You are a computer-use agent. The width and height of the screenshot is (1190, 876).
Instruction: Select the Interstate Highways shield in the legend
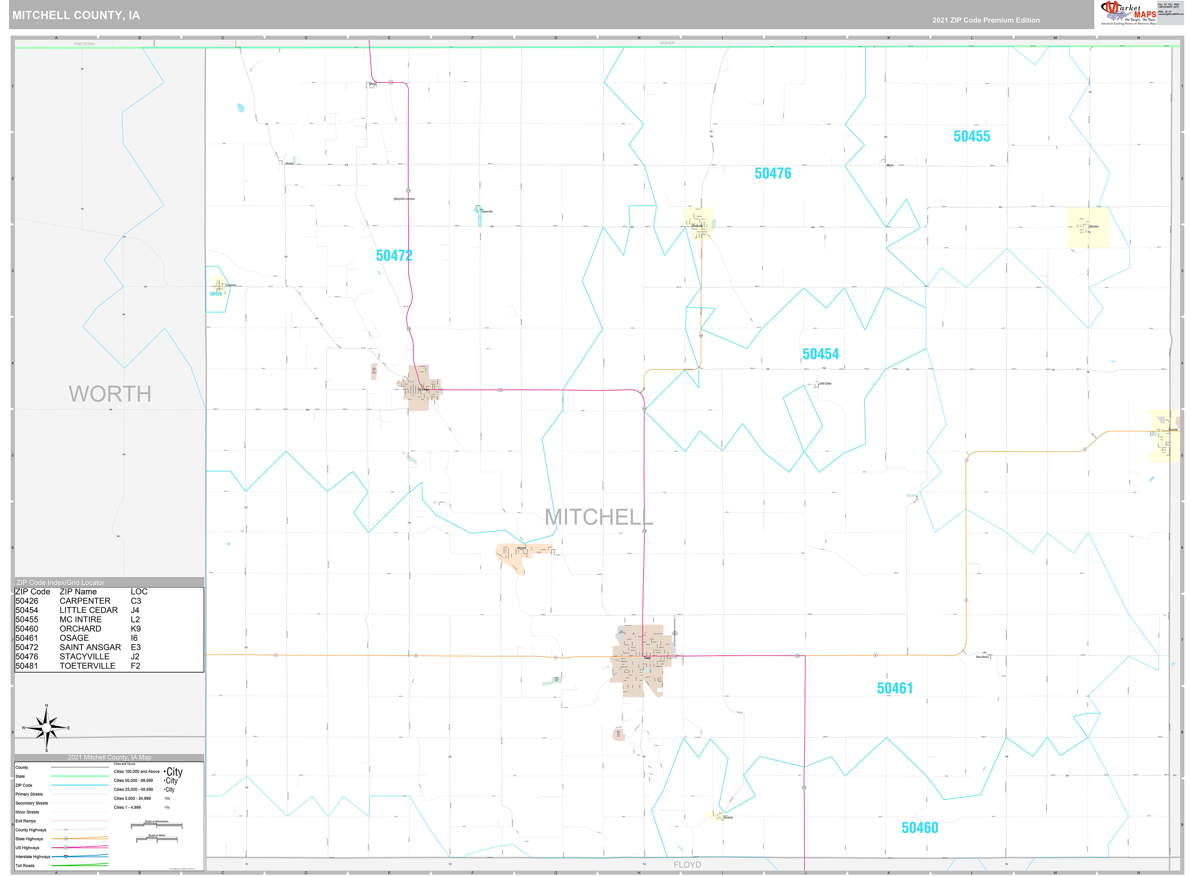point(66,856)
